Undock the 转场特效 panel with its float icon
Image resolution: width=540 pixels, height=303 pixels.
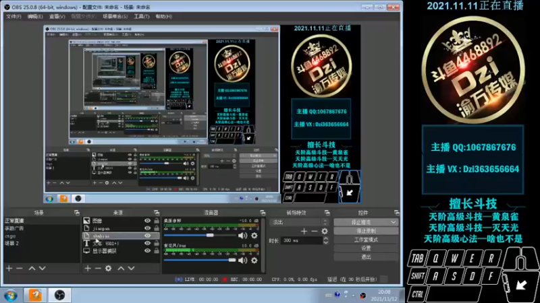tap(327, 213)
